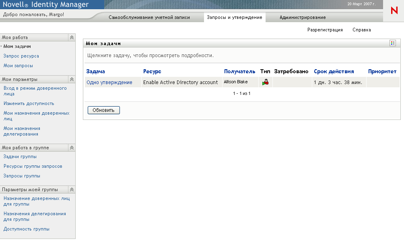This screenshot has width=404, height=241.
Task: Collapse the Параметры моей группы section
Action: click(x=72, y=190)
